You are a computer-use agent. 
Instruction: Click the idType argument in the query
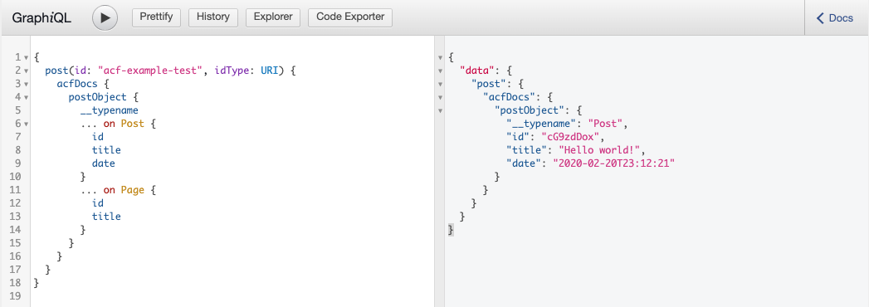pos(232,71)
